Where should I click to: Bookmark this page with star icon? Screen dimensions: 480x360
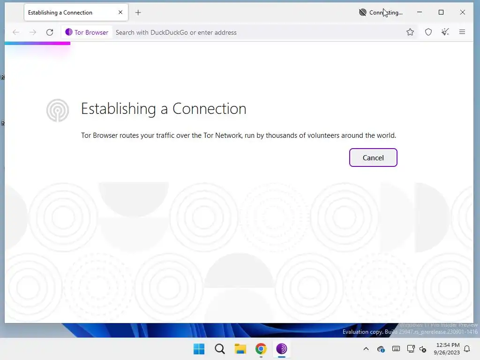(x=410, y=32)
